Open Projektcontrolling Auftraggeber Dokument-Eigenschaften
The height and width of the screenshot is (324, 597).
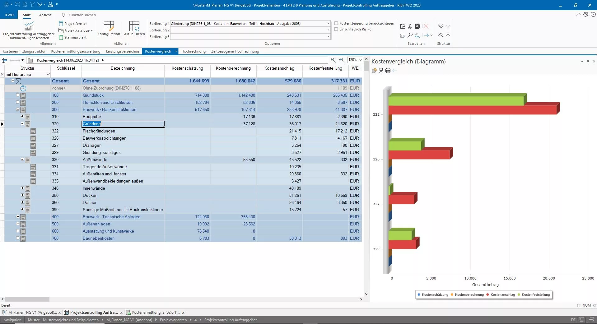(x=29, y=30)
